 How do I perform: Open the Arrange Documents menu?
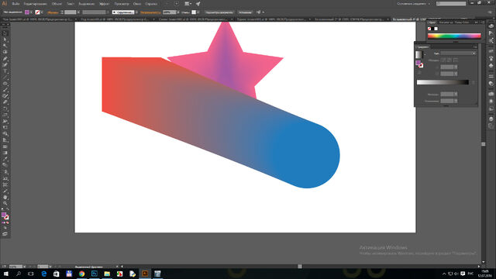click(188, 4)
